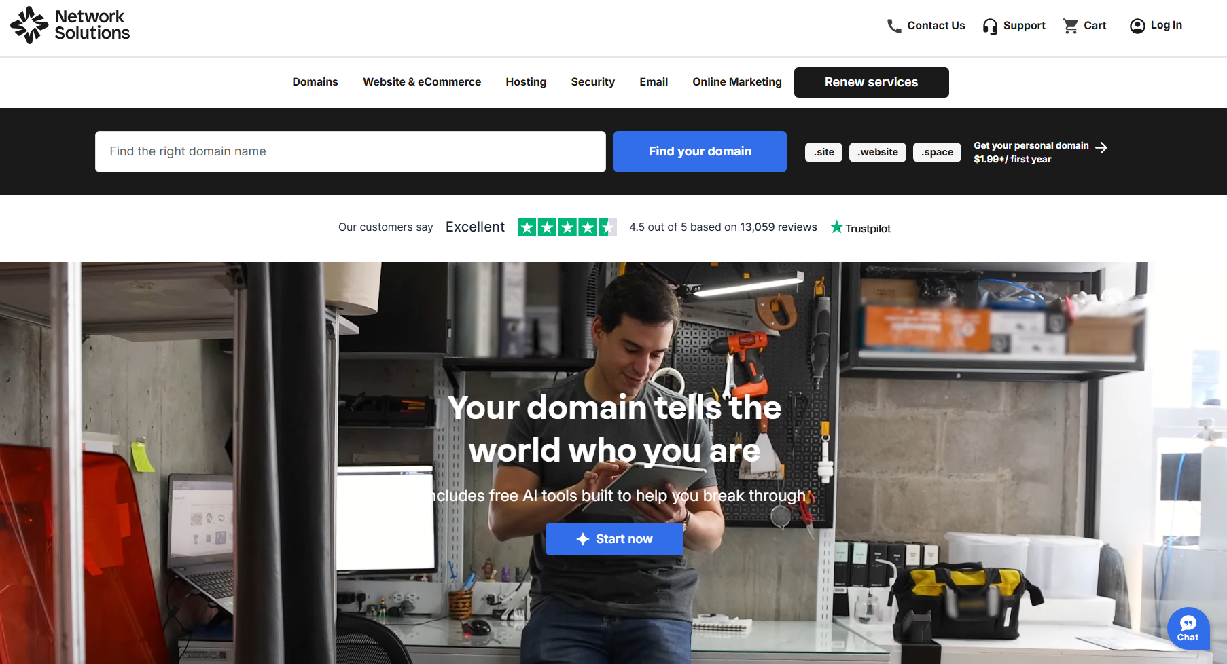Click the Trustpilot star logo
Viewport: 1227px width, 664px height.
click(x=836, y=227)
